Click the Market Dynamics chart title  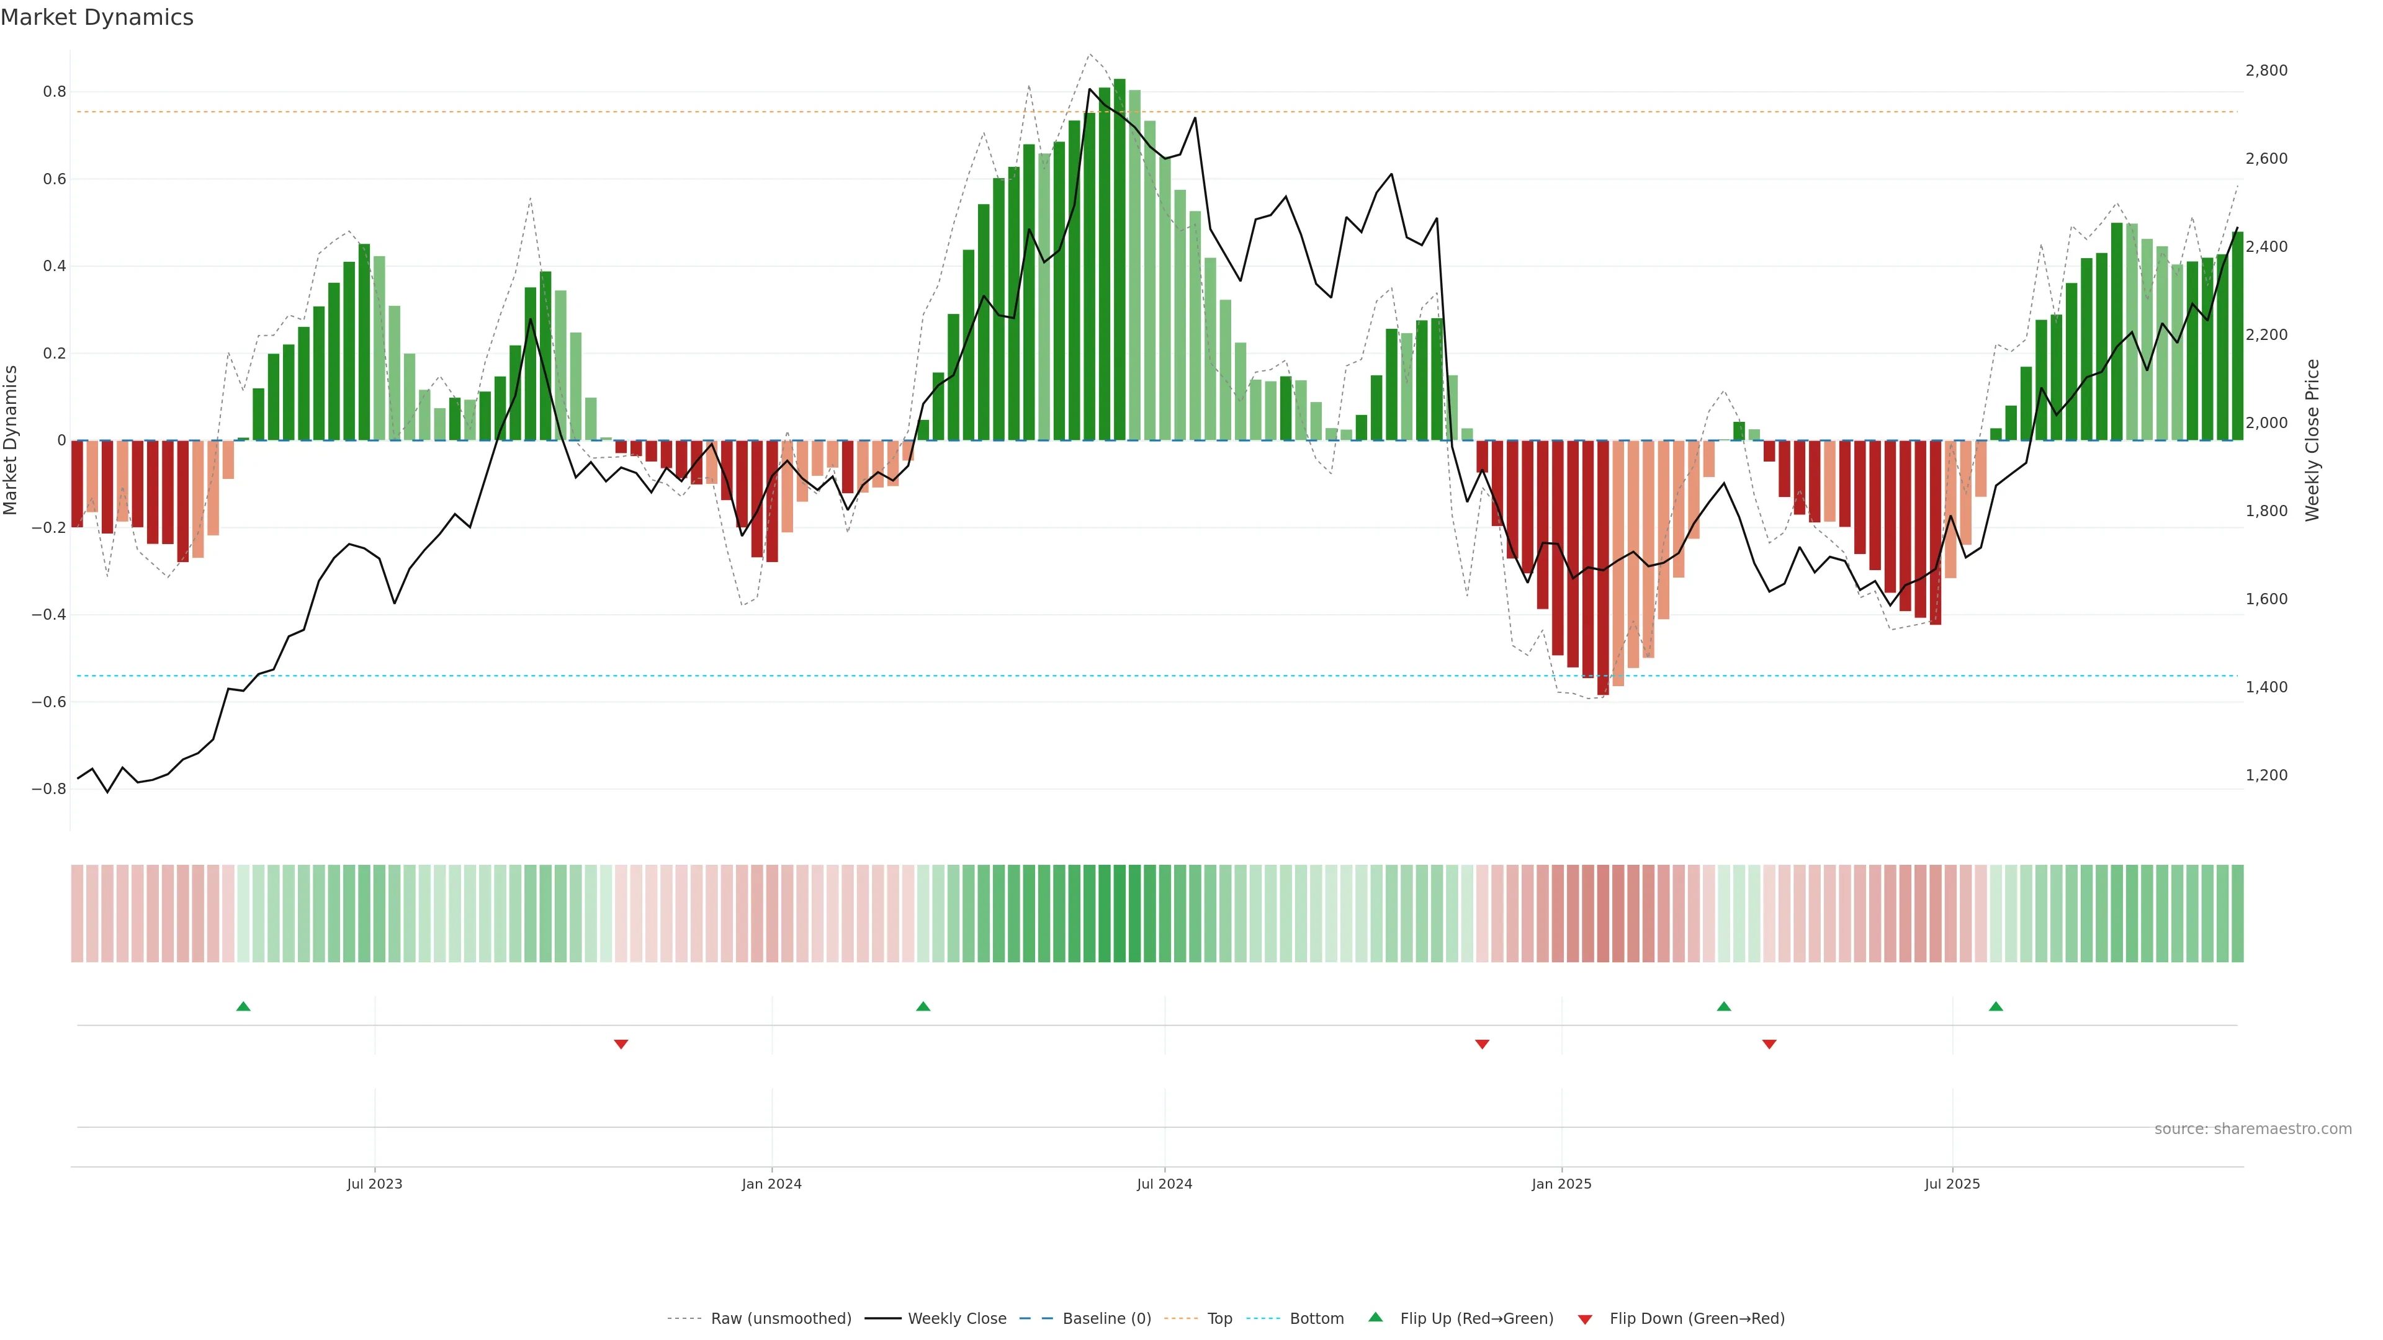(97, 17)
